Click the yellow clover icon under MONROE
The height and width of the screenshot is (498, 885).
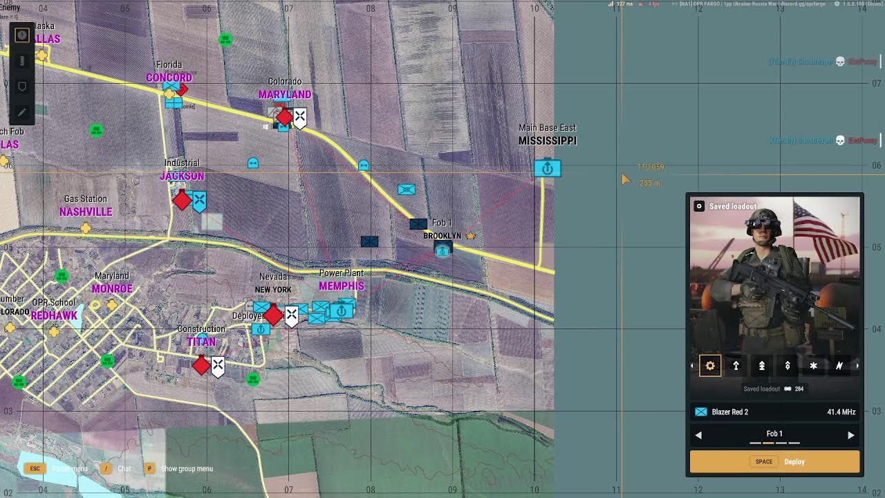[x=112, y=304]
